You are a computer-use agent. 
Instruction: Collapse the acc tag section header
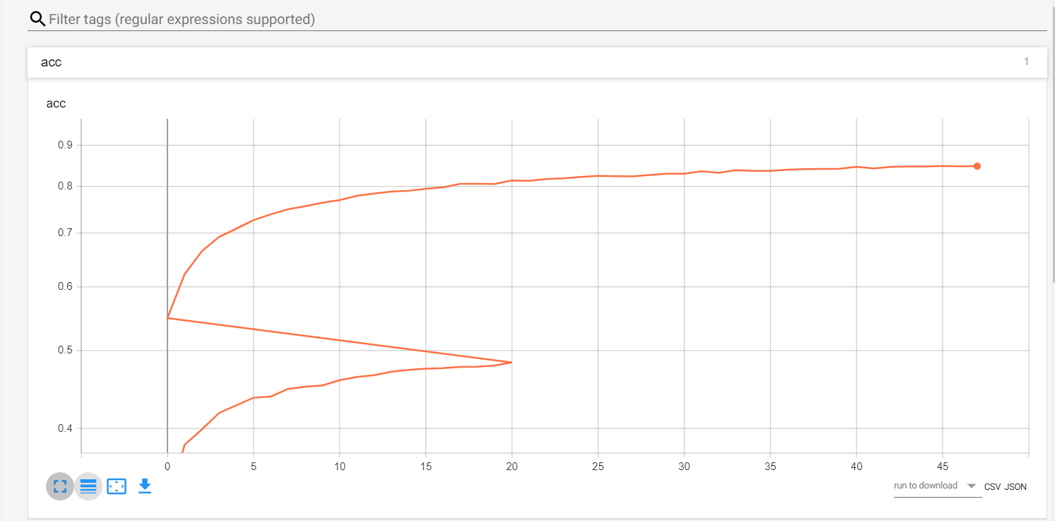537,62
